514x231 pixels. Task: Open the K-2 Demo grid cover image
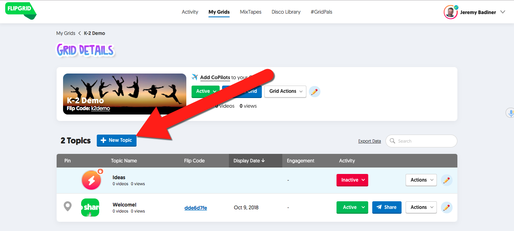pos(124,94)
